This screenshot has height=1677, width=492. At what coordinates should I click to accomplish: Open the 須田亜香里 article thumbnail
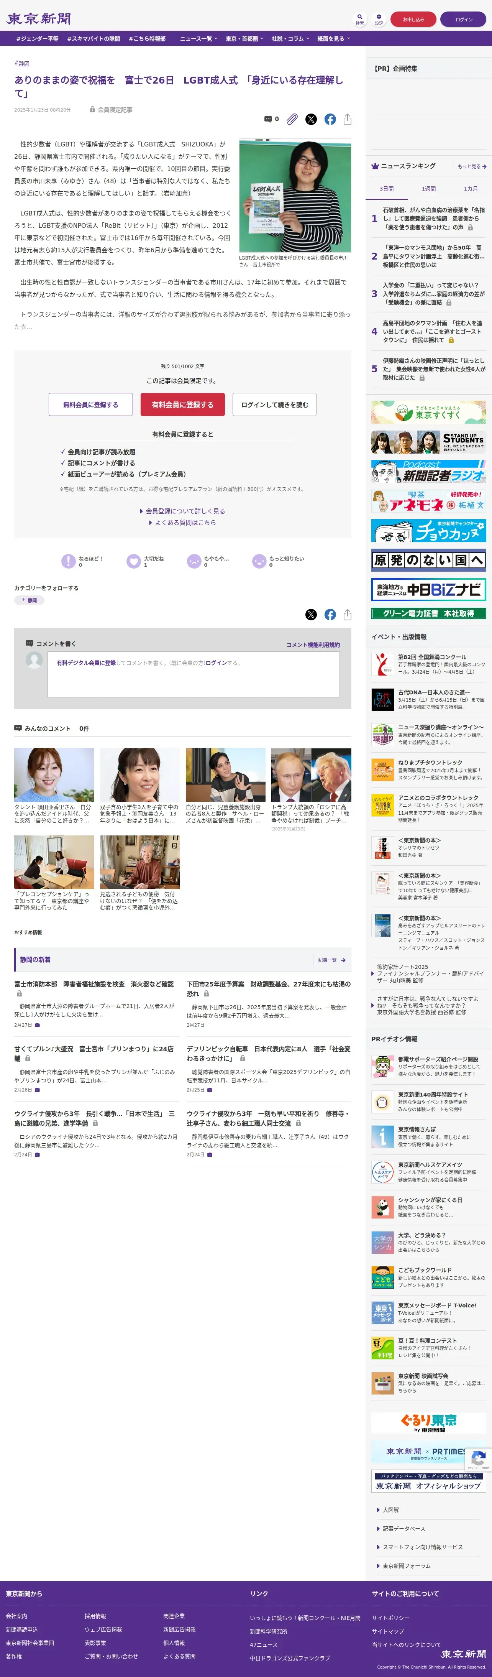pyautogui.click(x=54, y=775)
